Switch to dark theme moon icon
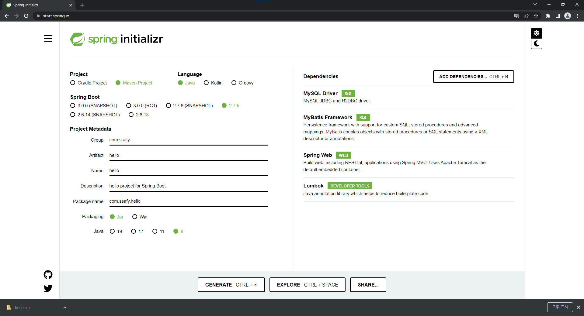The height and width of the screenshot is (316, 584). [x=537, y=43]
